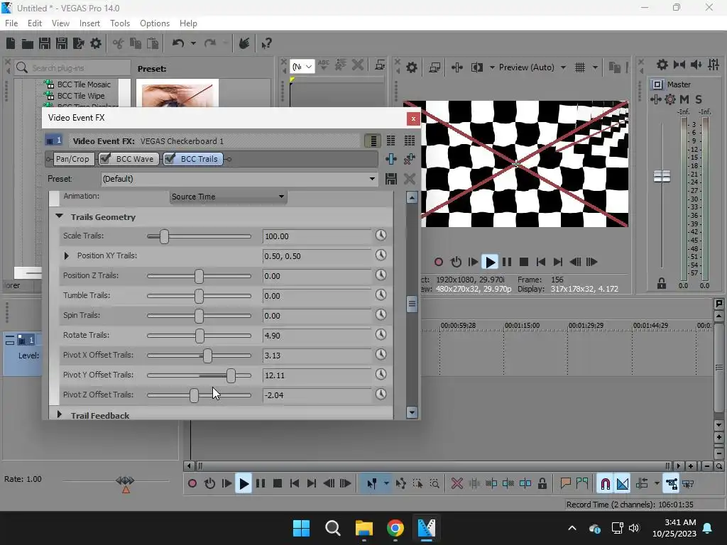The width and height of the screenshot is (727, 545).
Task: Click the Master volume fader
Action: tap(662, 176)
